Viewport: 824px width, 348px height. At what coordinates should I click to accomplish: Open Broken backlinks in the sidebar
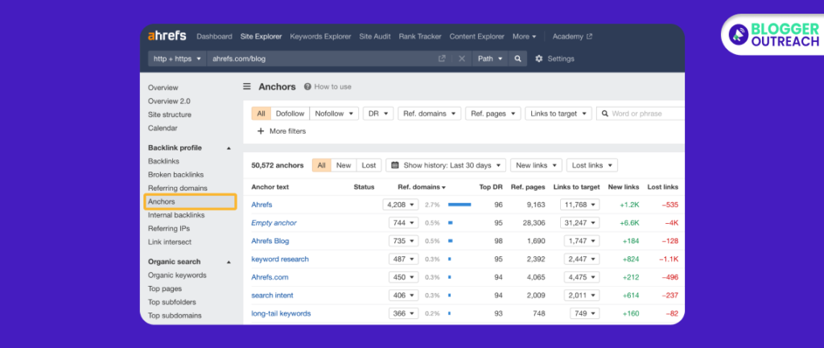(176, 175)
